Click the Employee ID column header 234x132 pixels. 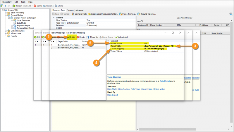click(143, 25)
